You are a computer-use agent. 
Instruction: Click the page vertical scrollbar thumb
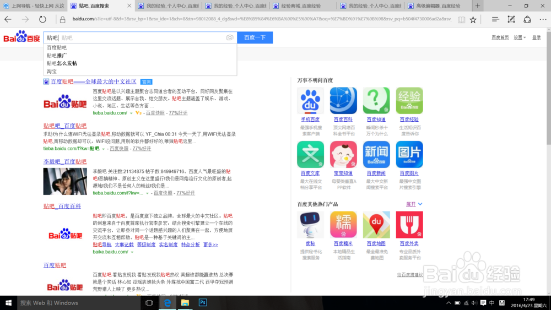pyautogui.click(x=549, y=90)
